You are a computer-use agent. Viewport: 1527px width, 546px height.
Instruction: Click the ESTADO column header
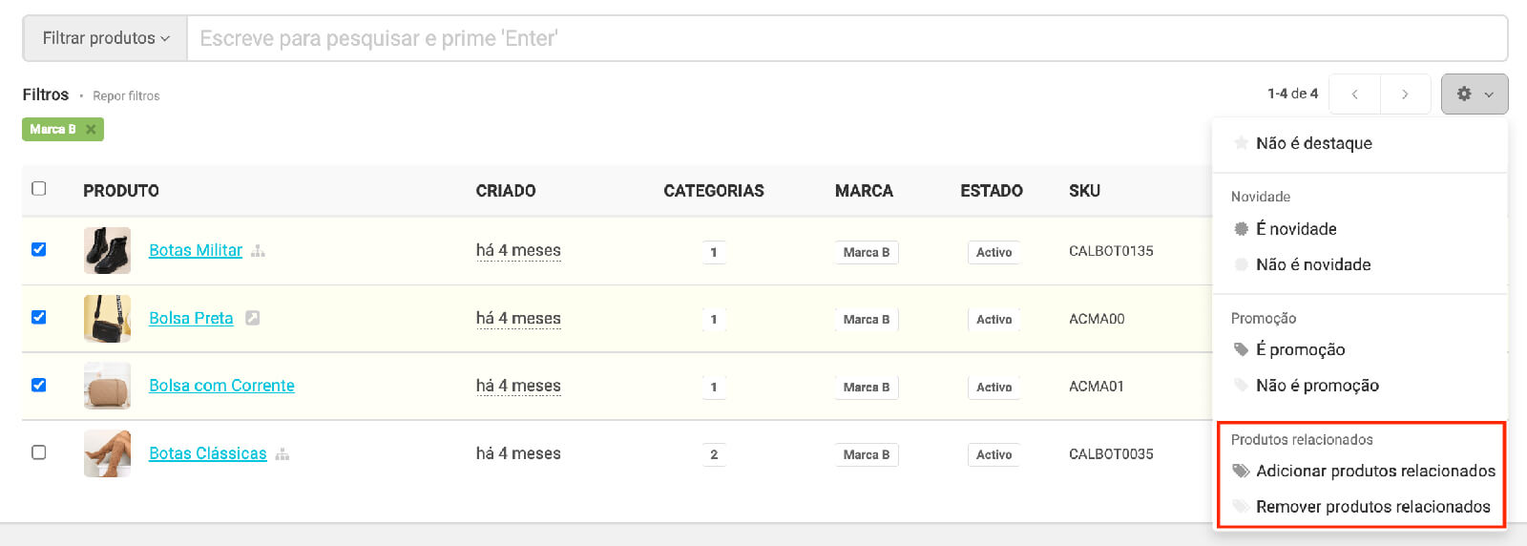tap(992, 191)
